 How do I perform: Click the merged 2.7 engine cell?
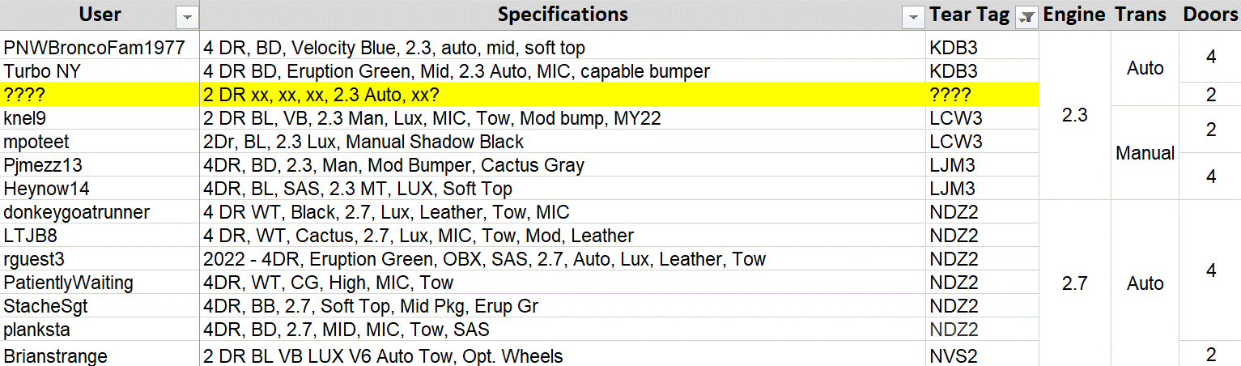coord(1074,283)
